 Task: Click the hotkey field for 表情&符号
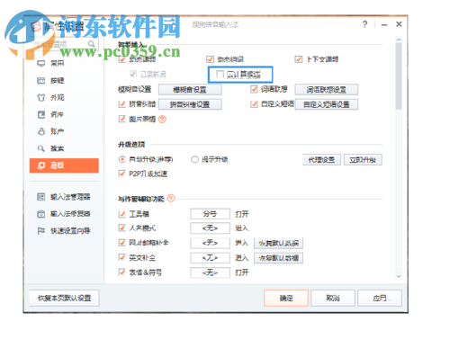[x=210, y=272]
